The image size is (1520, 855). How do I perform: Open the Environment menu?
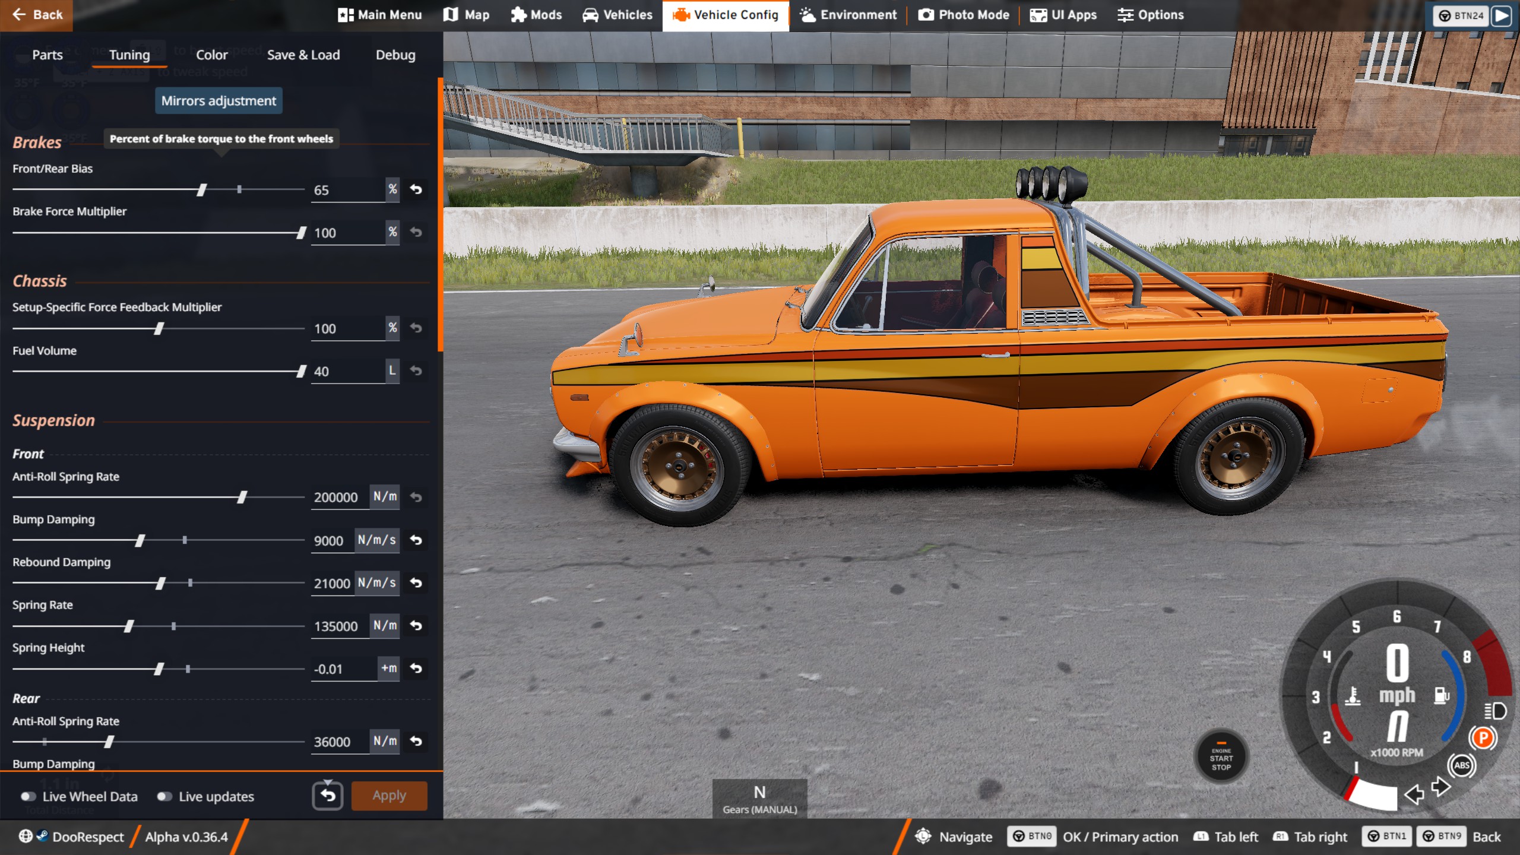(x=848, y=15)
